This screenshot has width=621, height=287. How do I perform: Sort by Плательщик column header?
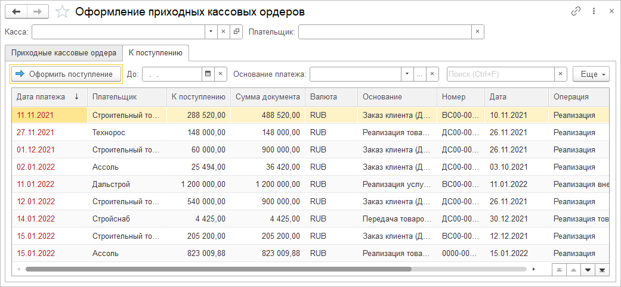(126, 97)
